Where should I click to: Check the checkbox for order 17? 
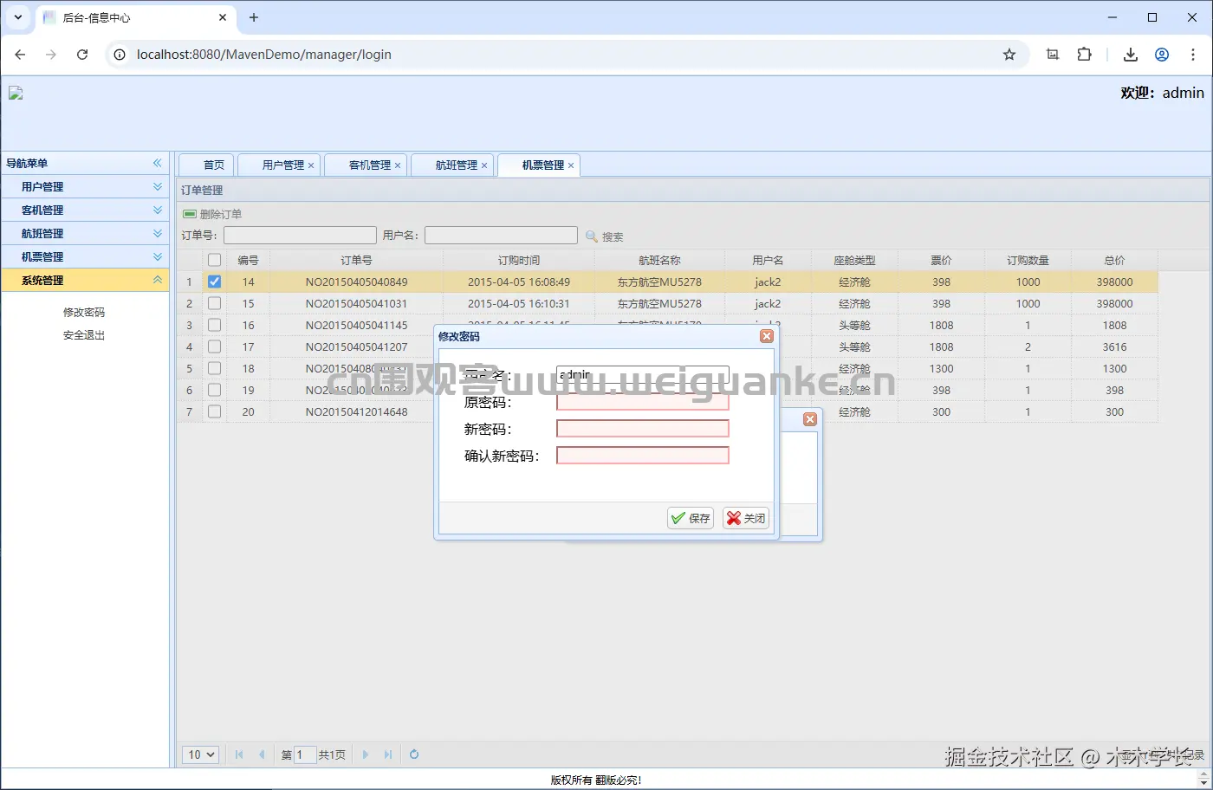214,346
